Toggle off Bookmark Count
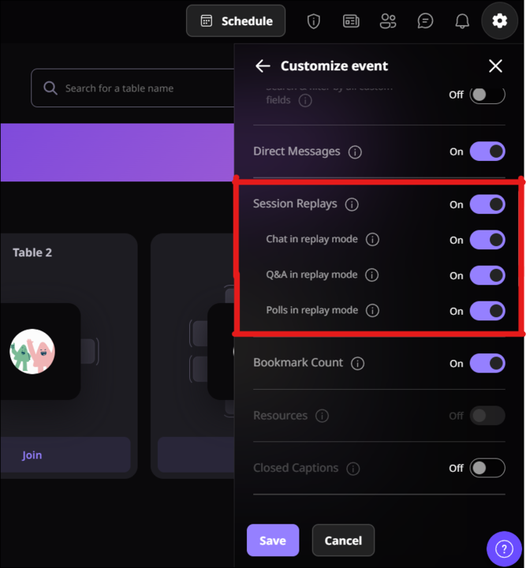Viewport: 526px width, 568px height. click(487, 364)
